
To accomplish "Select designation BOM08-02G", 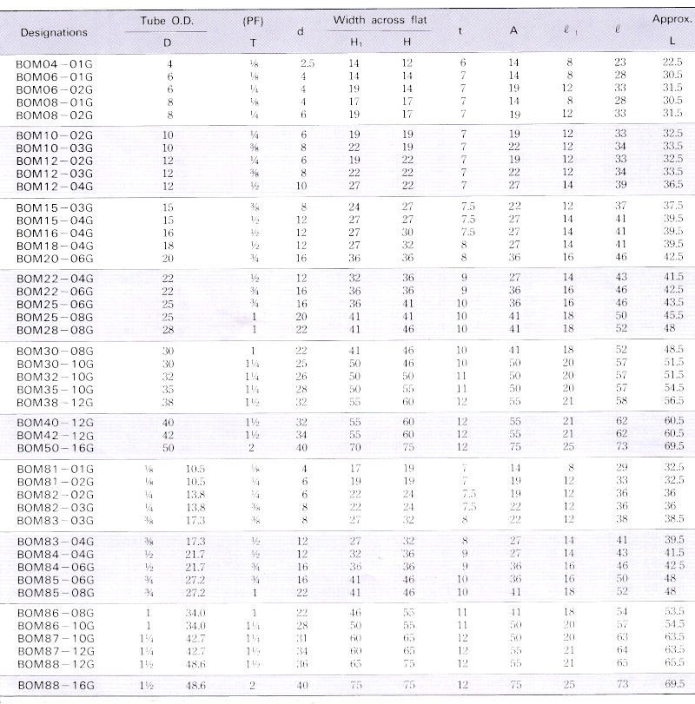I will [55, 115].
